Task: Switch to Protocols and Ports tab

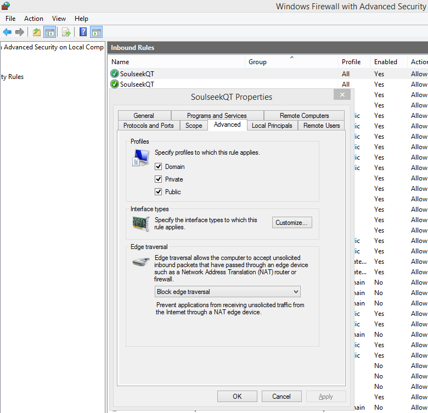Action: [149, 126]
